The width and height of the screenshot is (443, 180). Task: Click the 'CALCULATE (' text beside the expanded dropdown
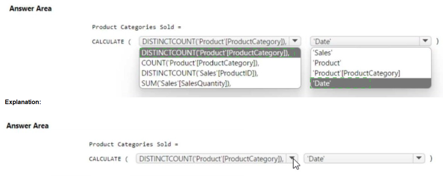[x=111, y=42]
